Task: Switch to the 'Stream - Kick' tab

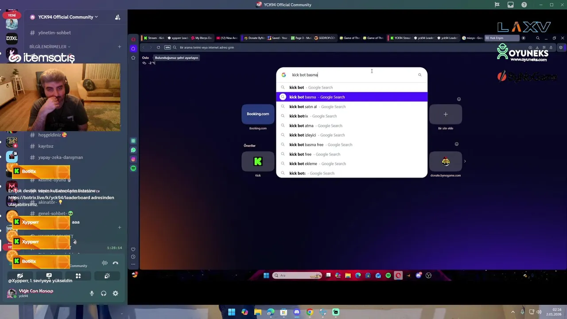Action: [x=154, y=38]
